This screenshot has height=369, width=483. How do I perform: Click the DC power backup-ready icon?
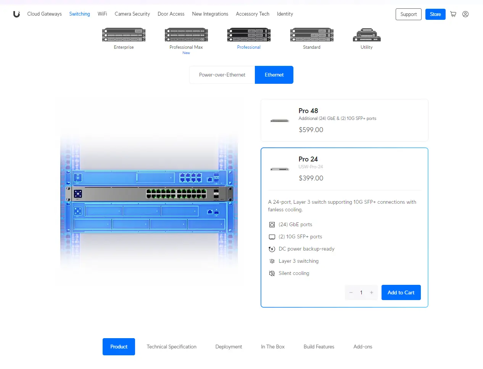272,249
